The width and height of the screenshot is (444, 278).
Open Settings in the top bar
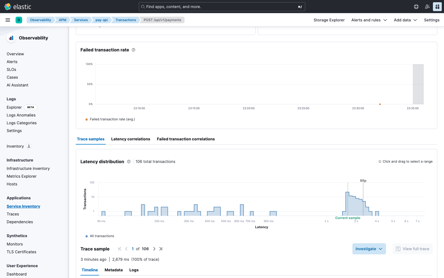432,20
